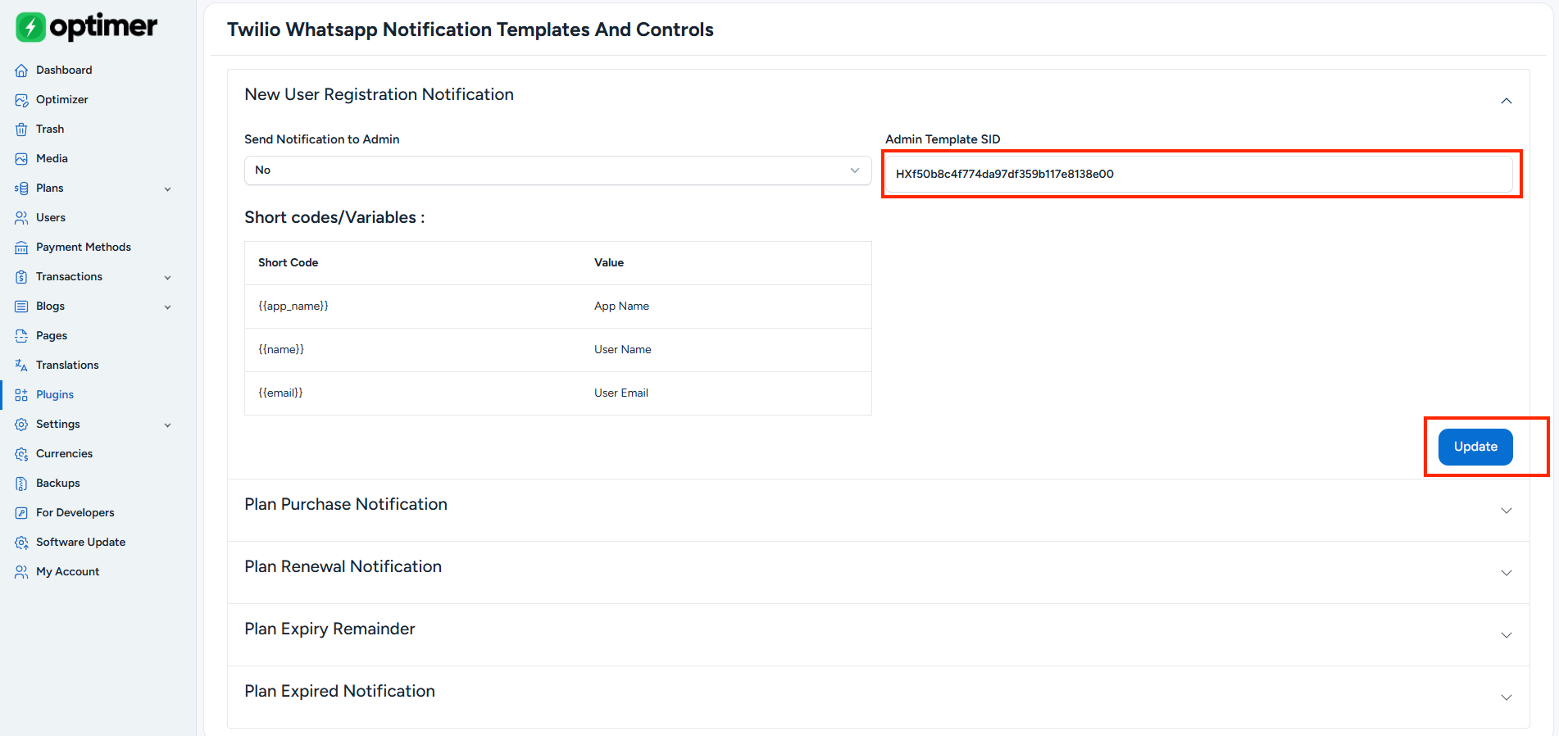The width and height of the screenshot is (1559, 736).
Task: Click the Short Code column header
Action: tap(288, 262)
